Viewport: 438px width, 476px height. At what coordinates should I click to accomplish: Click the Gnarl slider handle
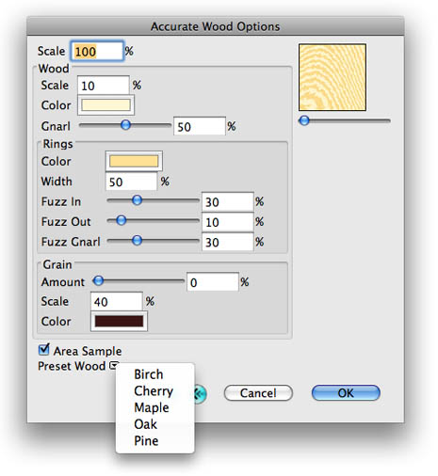[125, 125]
